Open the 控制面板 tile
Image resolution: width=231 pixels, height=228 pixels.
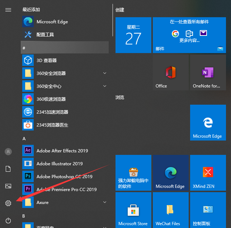click(208, 210)
